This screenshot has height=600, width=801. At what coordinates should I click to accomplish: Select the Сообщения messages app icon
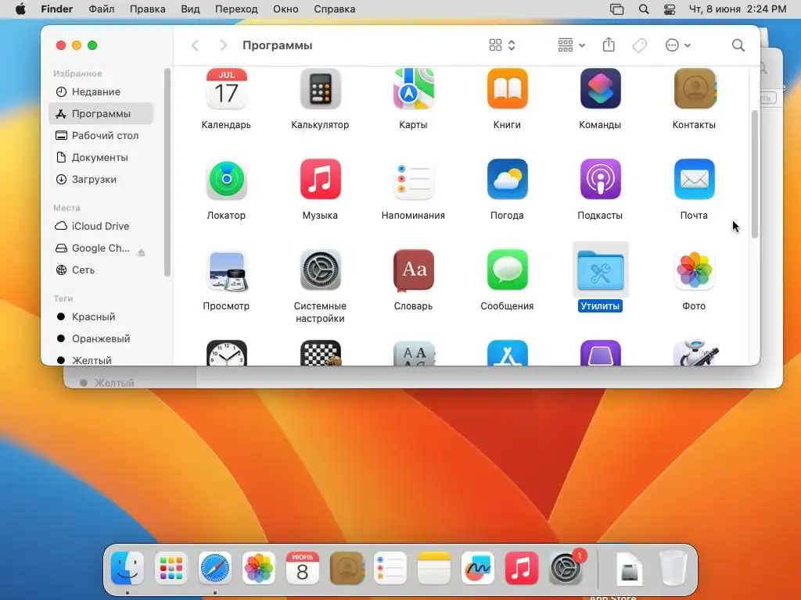[x=507, y=270]
